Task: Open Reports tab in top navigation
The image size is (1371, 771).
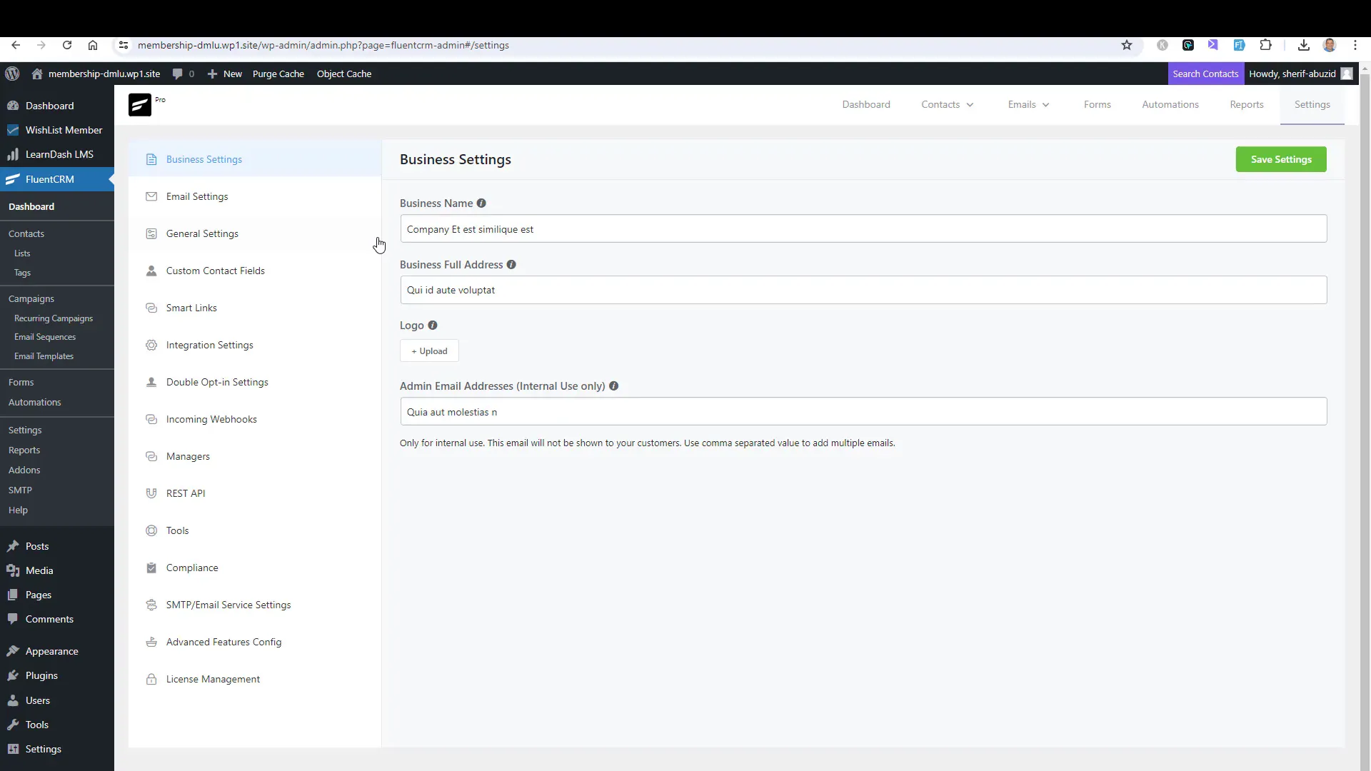Action: (1246, 104)
